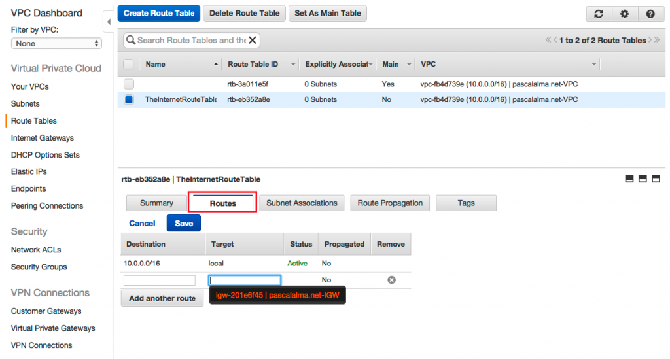The width and height of the screenshot is (670, 359).
Task: Click the Active status of the local route
Action: 298,264
